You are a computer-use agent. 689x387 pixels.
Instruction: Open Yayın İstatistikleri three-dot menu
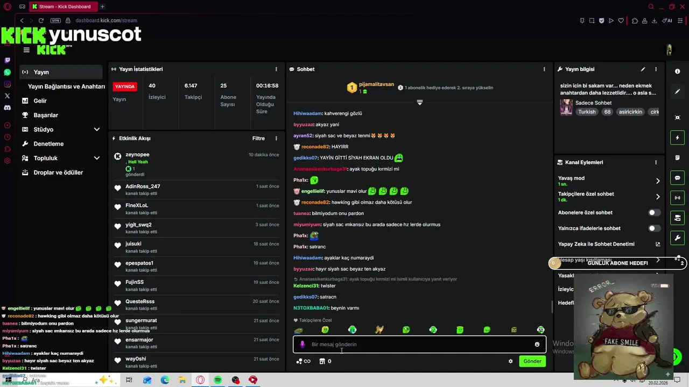point(276,69)
